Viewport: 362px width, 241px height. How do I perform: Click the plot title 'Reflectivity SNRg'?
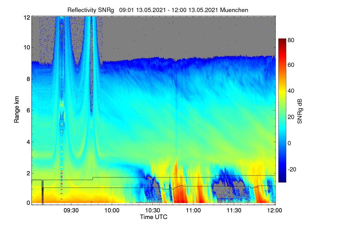pyautogui.click(x=91, y=10)
